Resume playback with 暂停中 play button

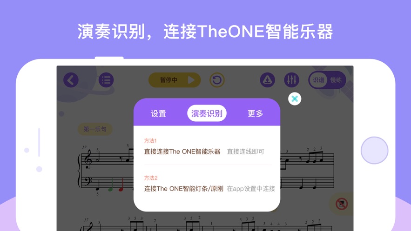point(175,80)
